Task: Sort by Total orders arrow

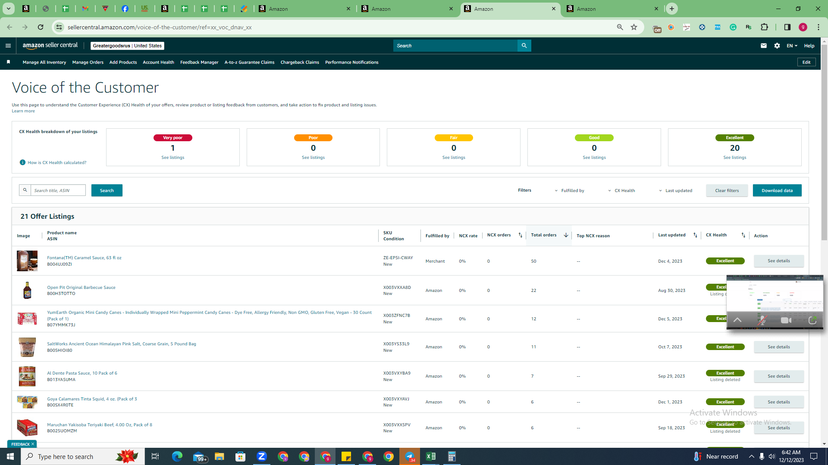Action: 566,235
